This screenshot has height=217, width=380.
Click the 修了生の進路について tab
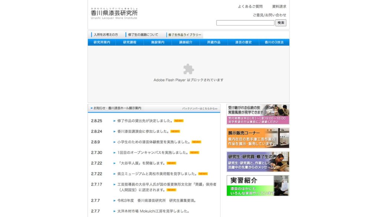tap(143, 34)
